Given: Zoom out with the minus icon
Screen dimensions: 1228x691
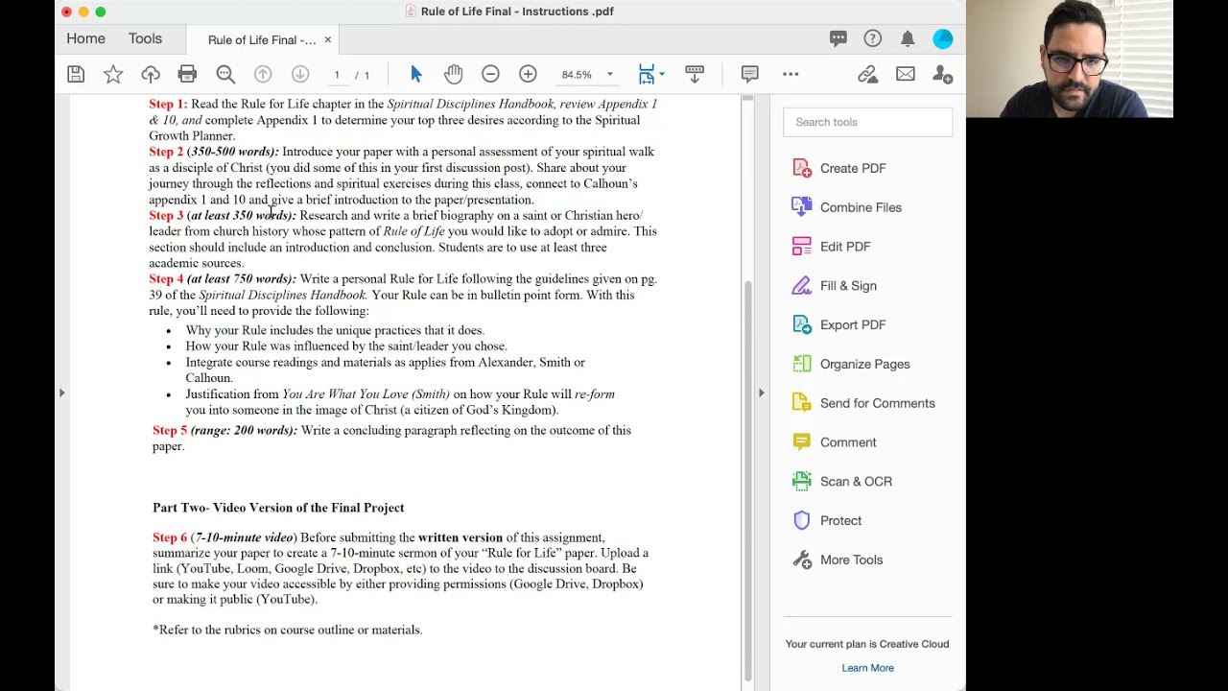Looking at the screenshot, I should pyautogui.click(x=490, y=74).
